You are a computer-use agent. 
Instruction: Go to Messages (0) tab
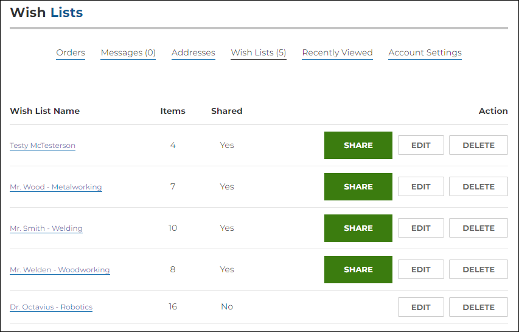click(x=128, y=53)
